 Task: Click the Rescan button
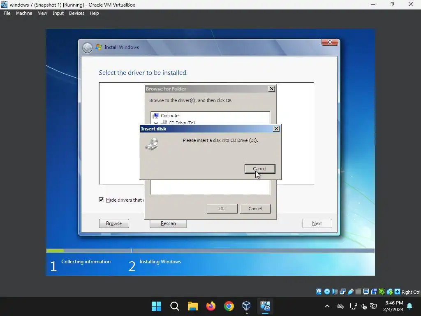168,223
